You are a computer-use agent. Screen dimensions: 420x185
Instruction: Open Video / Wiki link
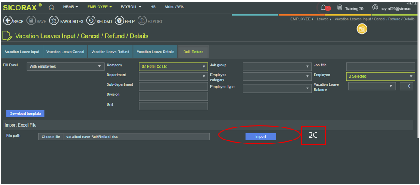click(x=175, y=7)
